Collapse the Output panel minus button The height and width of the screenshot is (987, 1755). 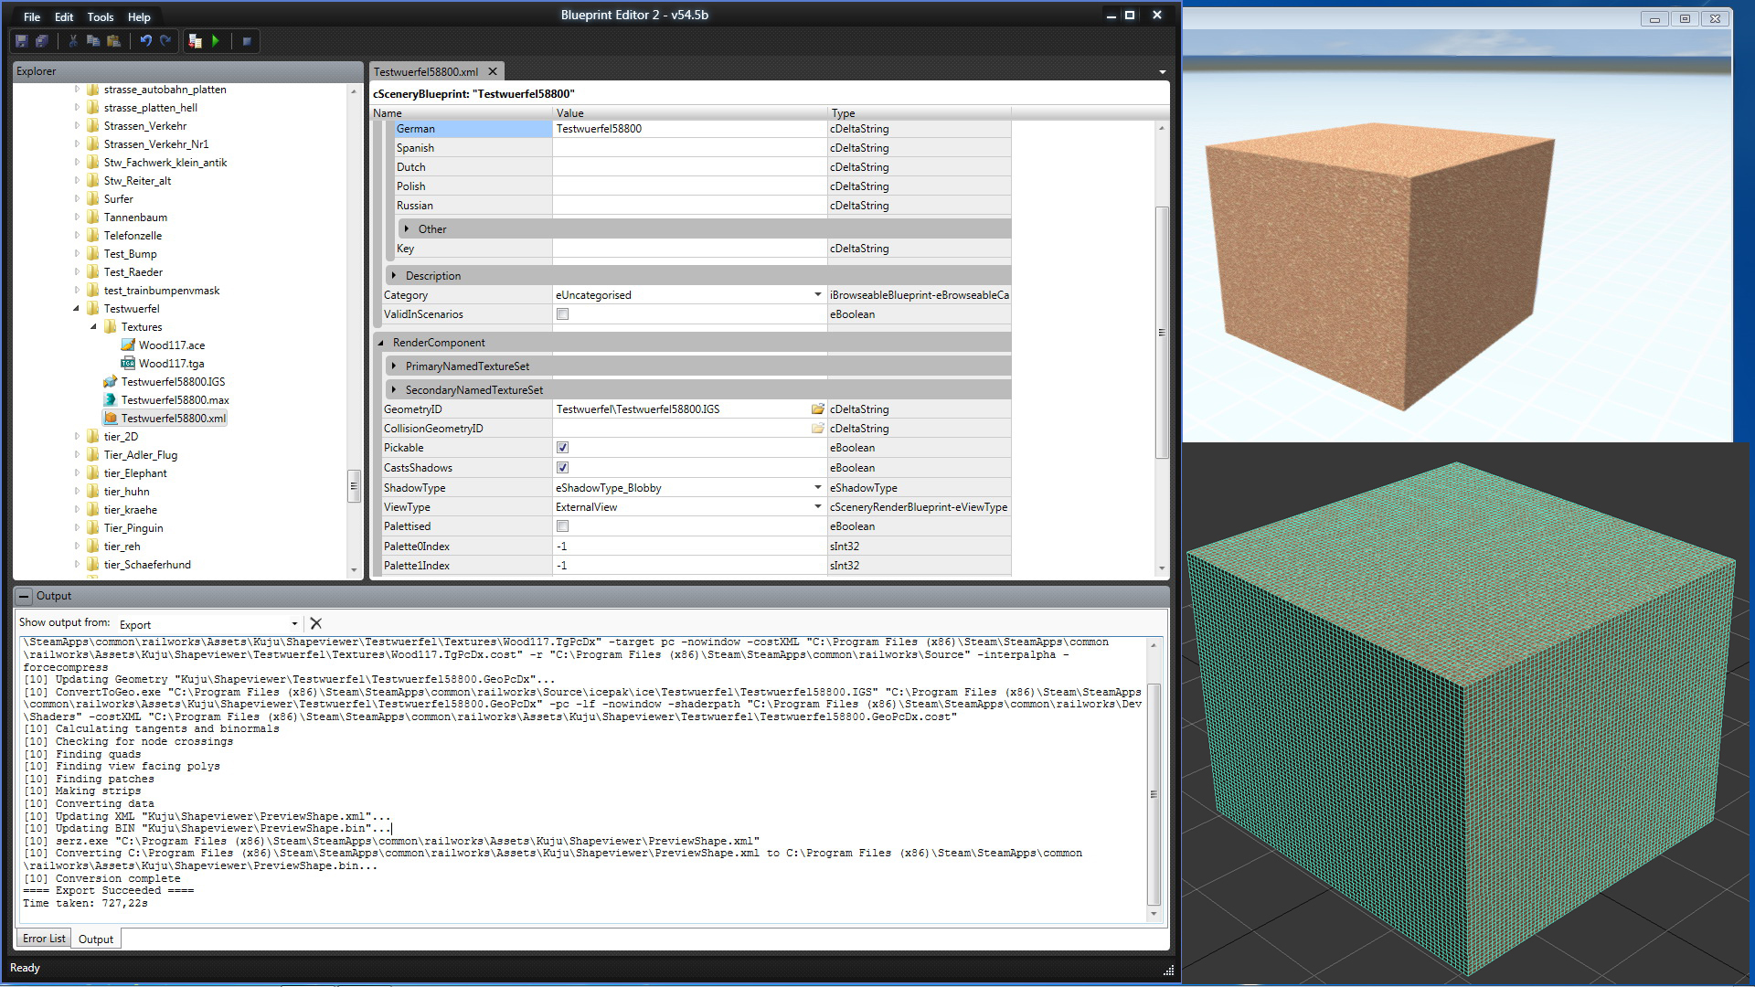[24, 596]
